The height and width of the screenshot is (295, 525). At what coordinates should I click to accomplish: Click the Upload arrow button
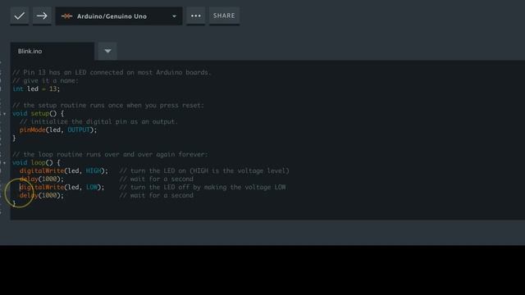click(42, 16)
